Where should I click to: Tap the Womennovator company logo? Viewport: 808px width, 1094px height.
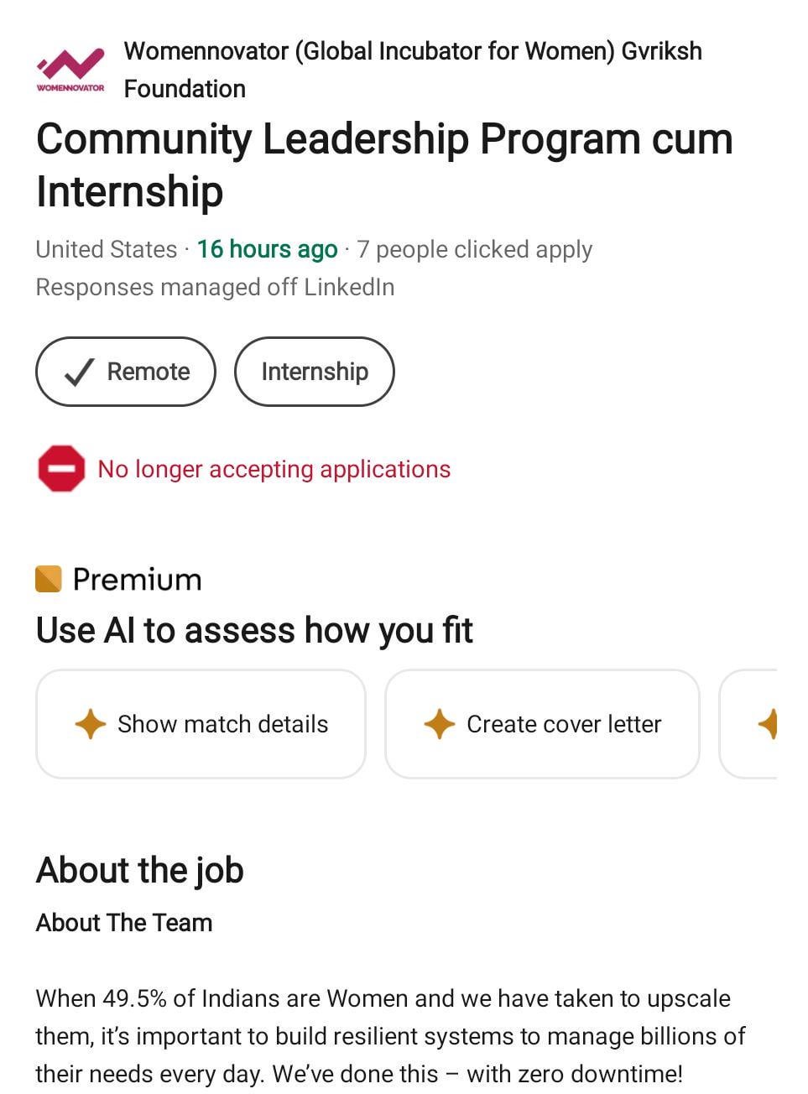(x=70, y=69)
